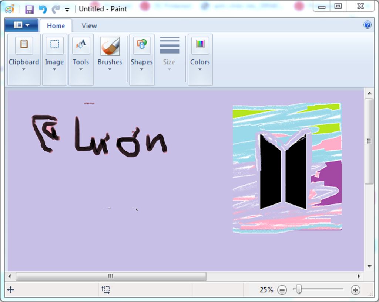Image resolution: width=379 pixels, height=302 pixels.
Task: Maximize the Paint window
Action: click(x=338, y=6)
